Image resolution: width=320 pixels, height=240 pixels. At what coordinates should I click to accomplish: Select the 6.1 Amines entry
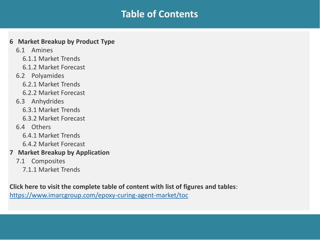click(34, 50)
